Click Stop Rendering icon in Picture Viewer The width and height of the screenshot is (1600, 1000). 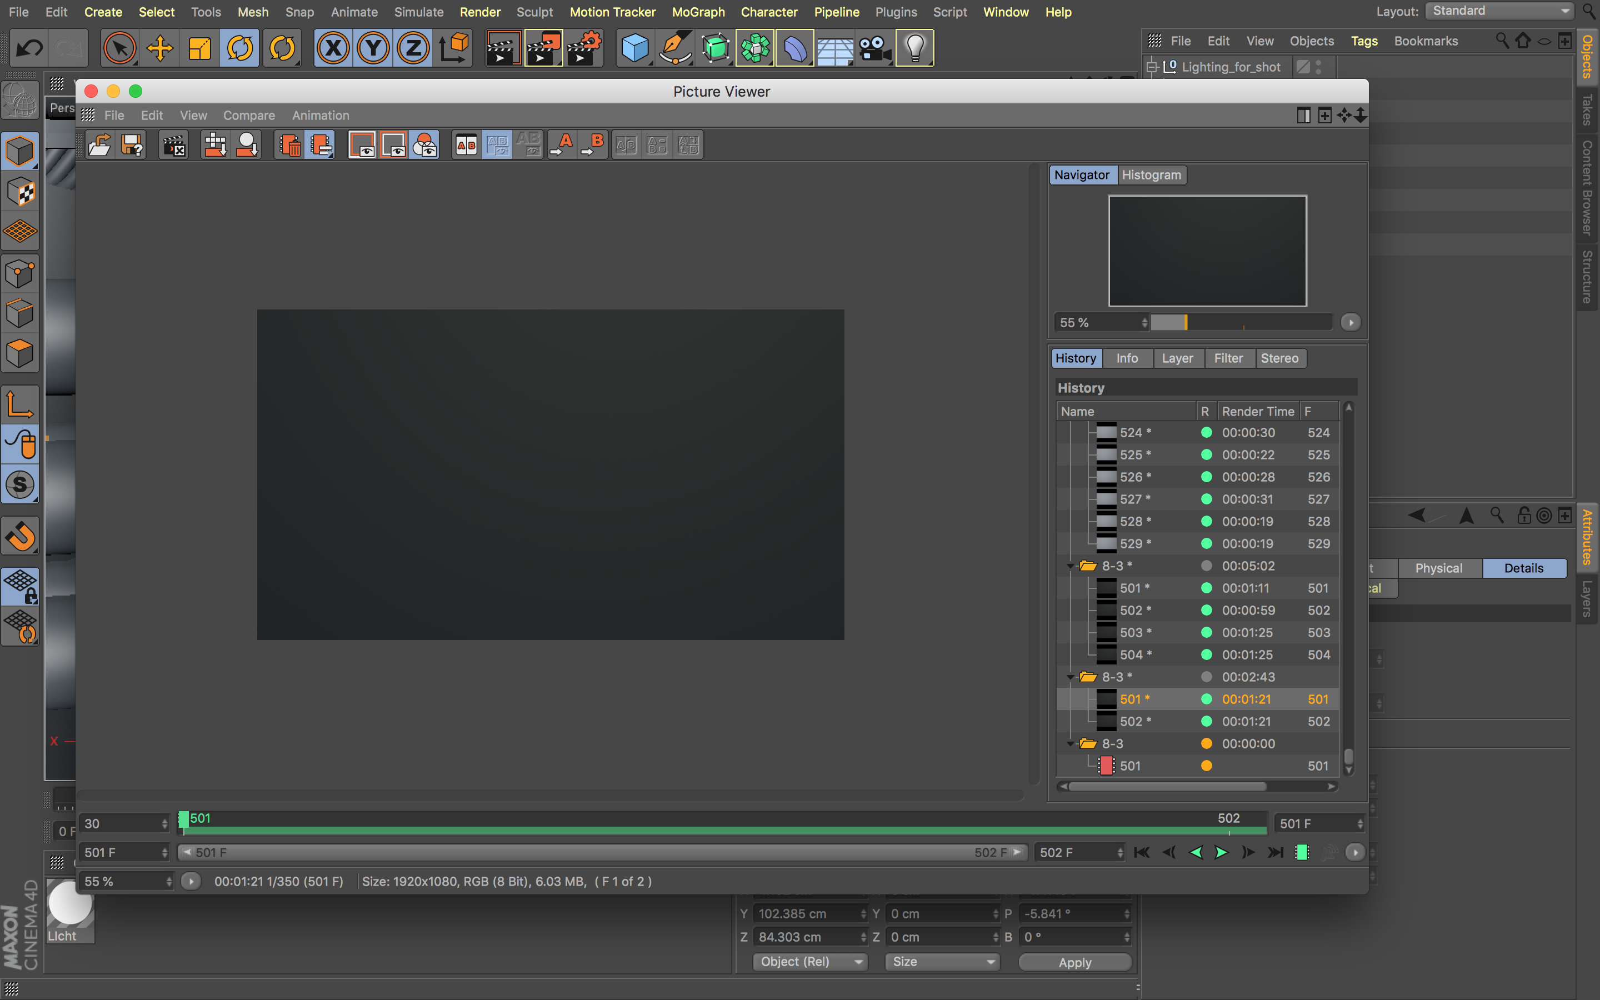(174, 145)
